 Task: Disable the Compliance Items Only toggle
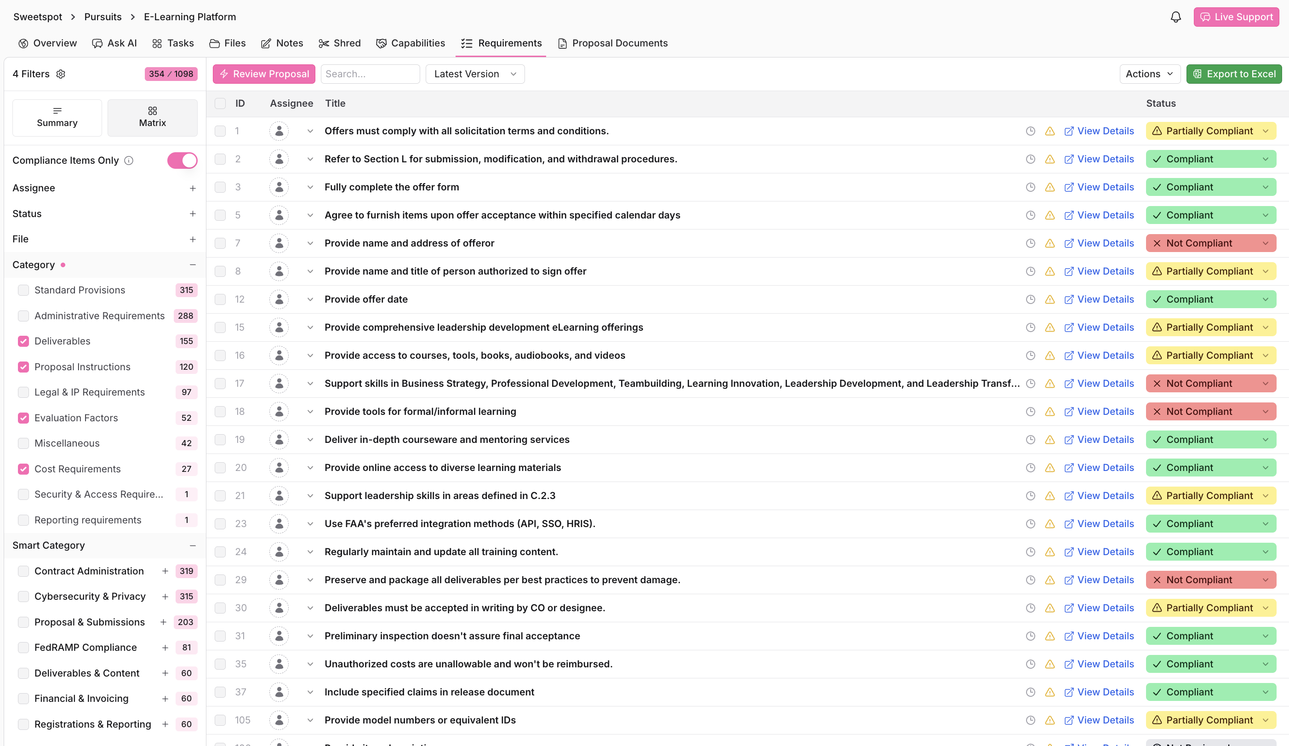(182, 161)
